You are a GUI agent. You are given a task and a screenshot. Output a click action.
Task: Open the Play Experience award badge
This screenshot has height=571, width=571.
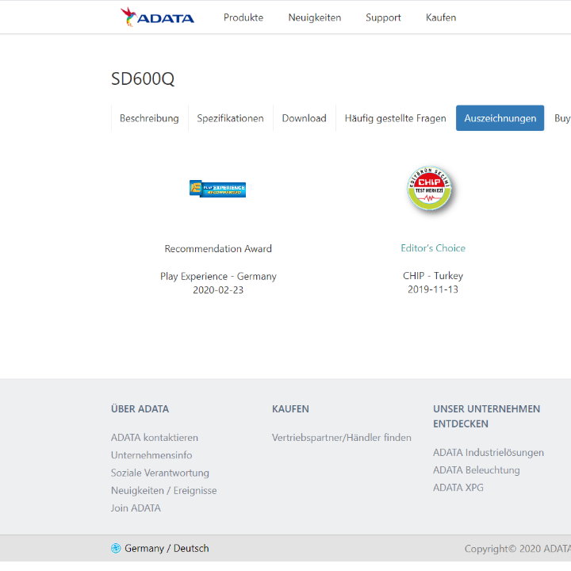(x=218, y=189)
